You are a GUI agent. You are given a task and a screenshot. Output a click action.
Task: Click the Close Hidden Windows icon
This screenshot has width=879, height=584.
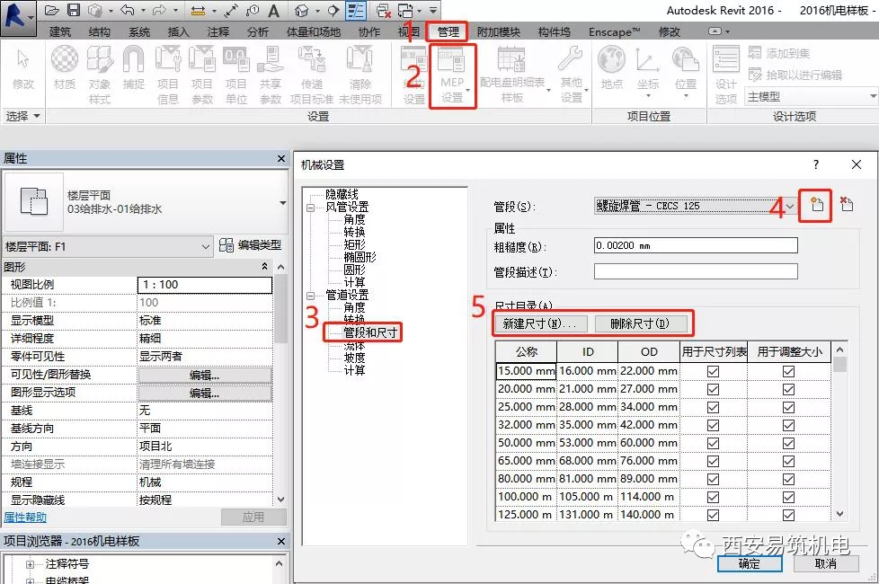pos(384,10)
